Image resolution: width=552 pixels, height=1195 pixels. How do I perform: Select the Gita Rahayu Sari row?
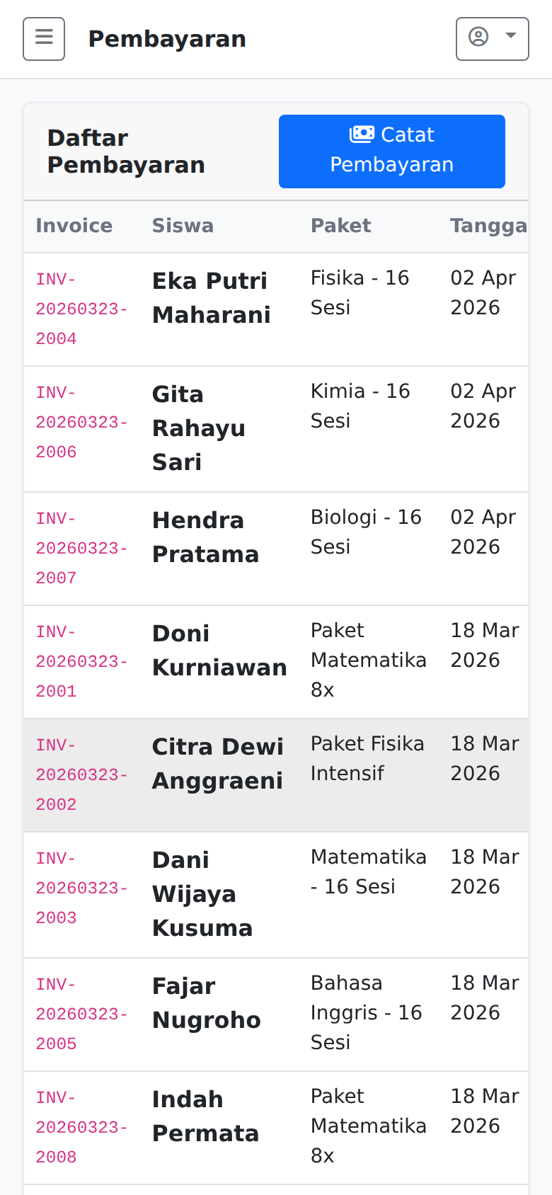pyautogui.click(x=198, y=428)
